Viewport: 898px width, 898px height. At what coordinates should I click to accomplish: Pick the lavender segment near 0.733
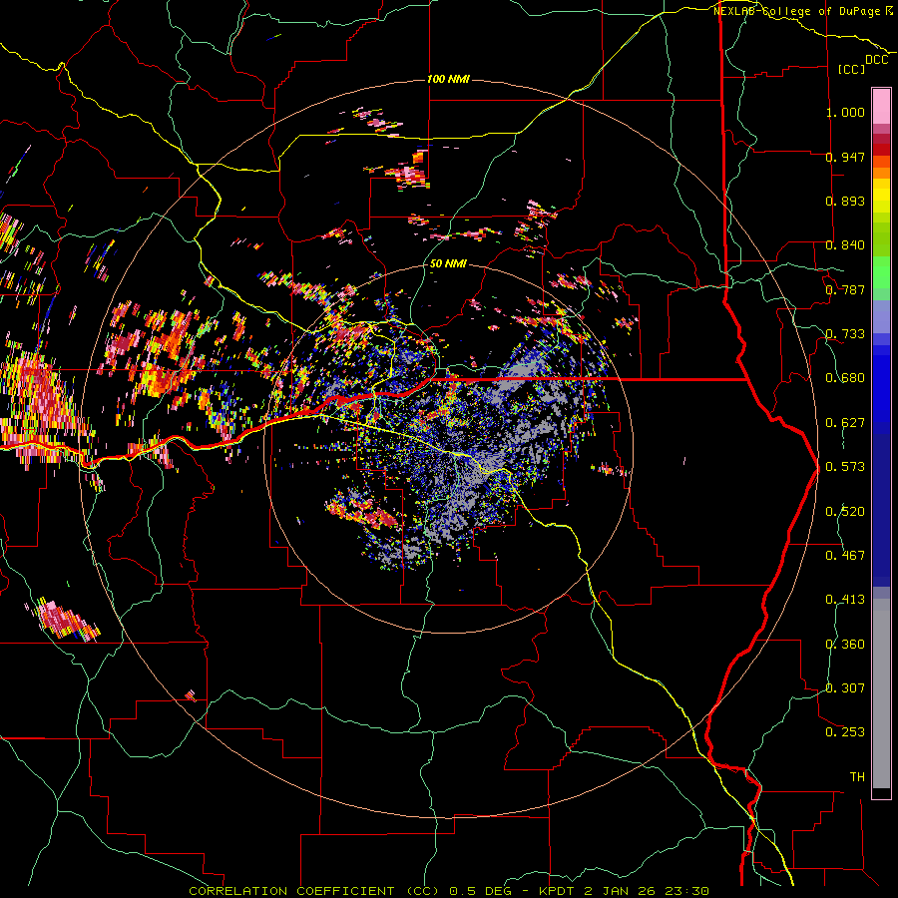click(881, 316)
